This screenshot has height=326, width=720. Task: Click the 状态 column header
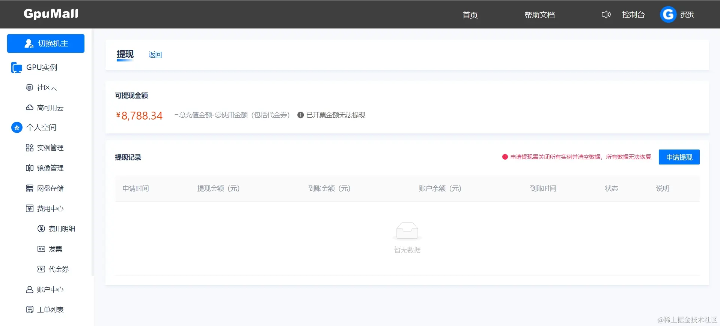[612, 188]
